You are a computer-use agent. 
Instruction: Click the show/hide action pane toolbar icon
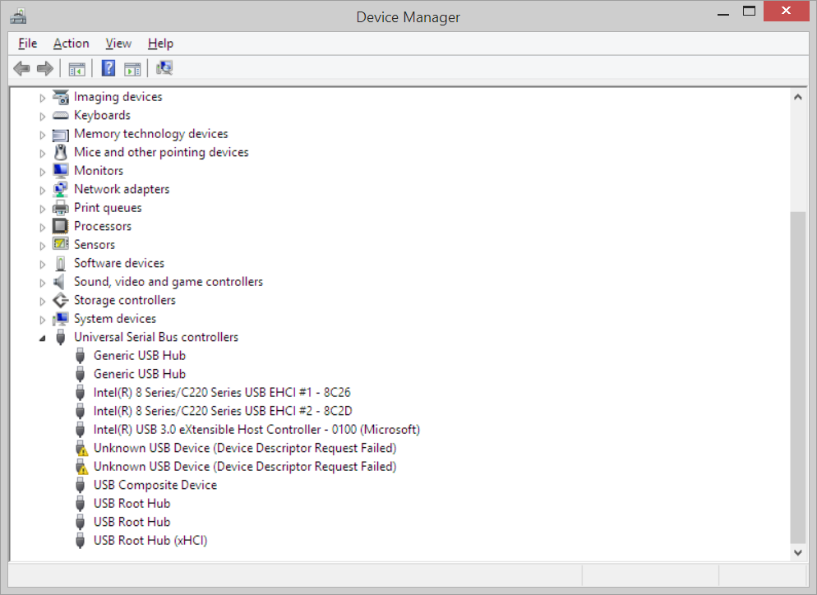[132, 68]
